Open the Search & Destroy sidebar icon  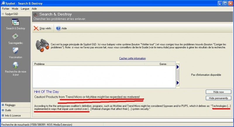tap(16, 22)
